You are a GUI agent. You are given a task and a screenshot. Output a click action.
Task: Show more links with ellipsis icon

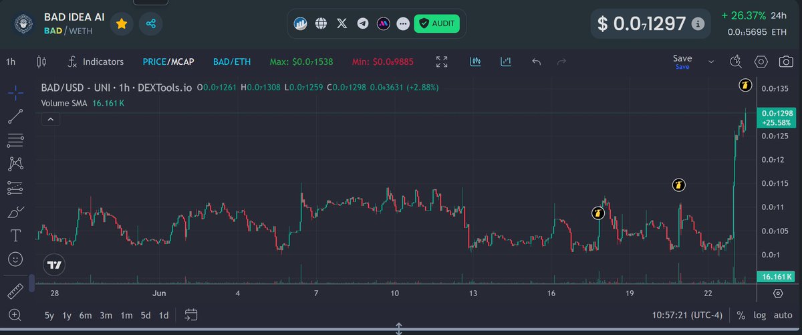click(402, 23)
